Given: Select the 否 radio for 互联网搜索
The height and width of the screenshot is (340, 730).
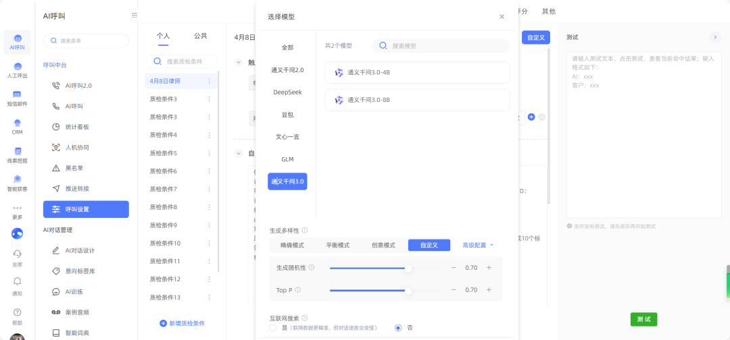Looking at the screenshot, I should click(398, 328).
